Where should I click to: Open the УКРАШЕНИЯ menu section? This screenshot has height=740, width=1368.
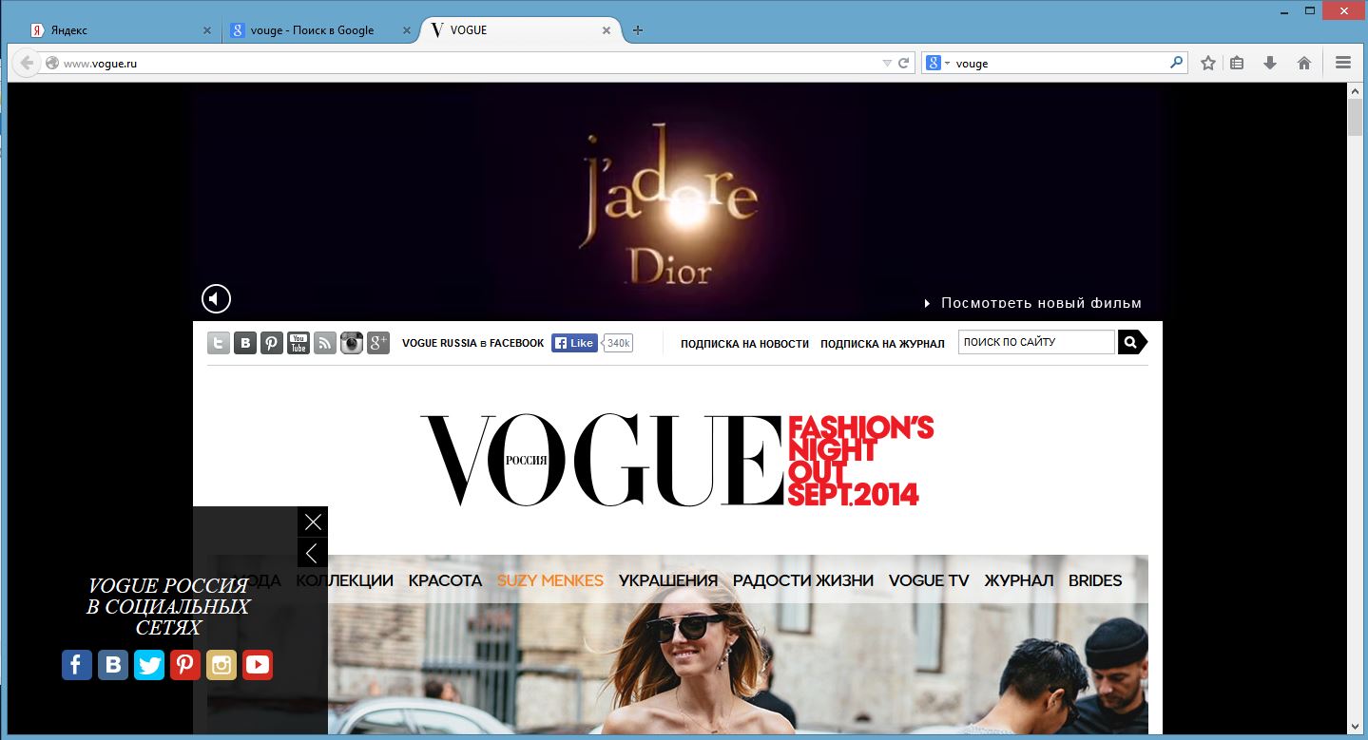[x=668, y=580]
